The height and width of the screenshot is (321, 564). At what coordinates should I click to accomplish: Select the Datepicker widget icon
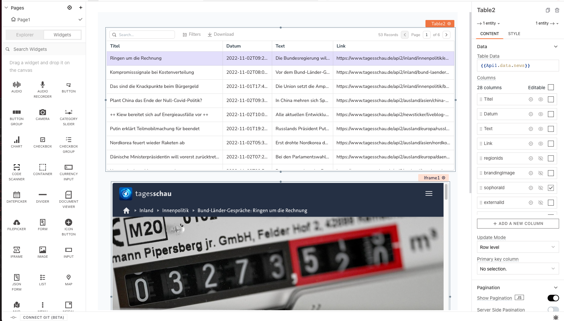(17, 195)
